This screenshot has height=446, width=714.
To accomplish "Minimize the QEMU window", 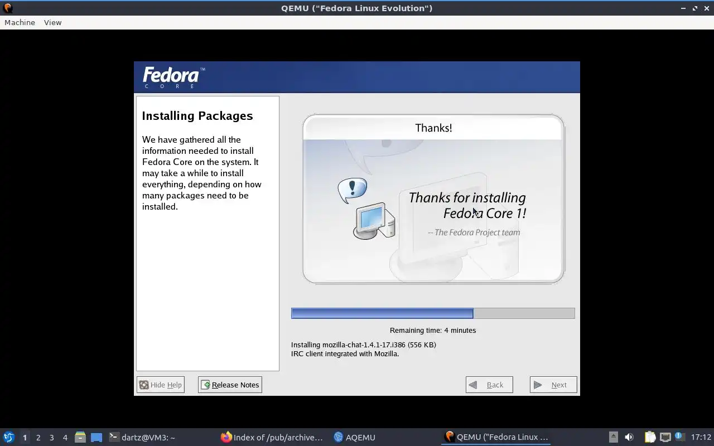I will point(683,8).
